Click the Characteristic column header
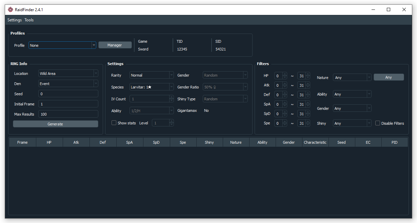The width and height of the screenshot is (417, 223). pos(315,142)
